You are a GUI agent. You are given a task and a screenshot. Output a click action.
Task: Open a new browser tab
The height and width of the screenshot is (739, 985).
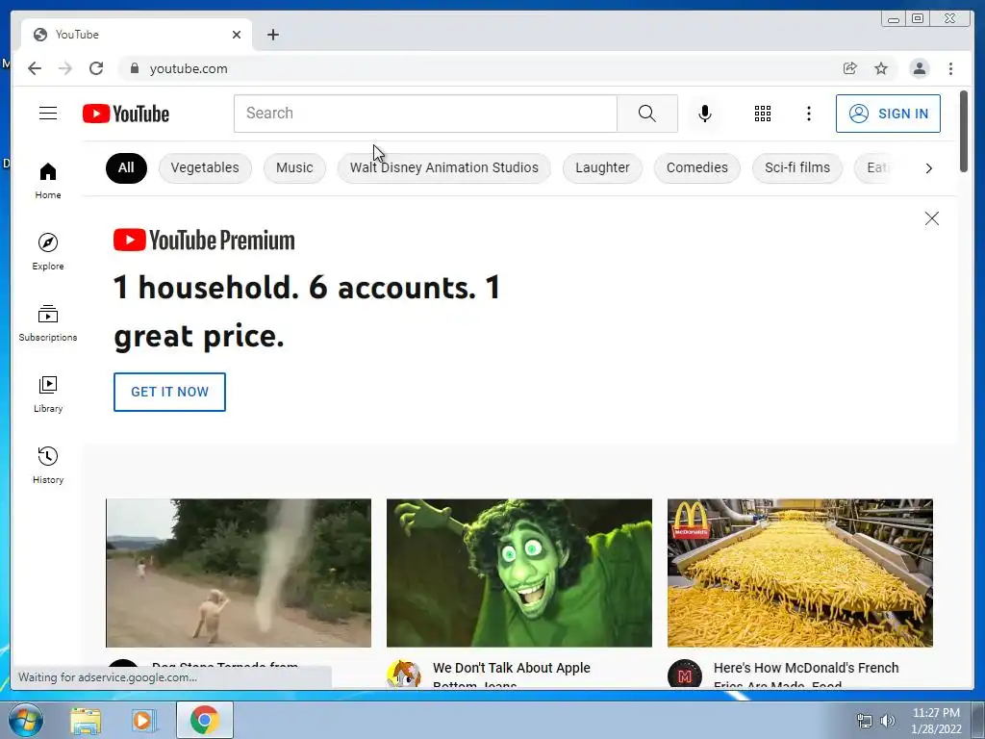(272, 35)
